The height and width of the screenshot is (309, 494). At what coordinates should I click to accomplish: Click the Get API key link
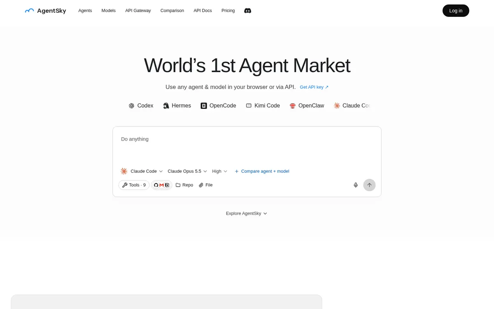click(314, 87)
